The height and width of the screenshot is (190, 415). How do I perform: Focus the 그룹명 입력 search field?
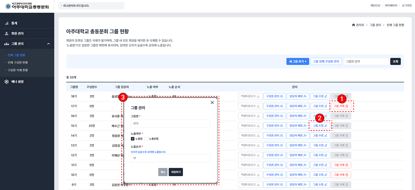tap(366, 61)
